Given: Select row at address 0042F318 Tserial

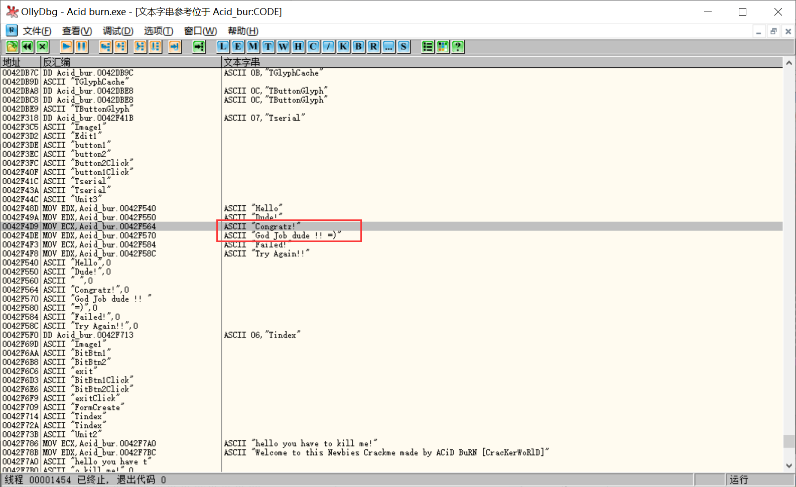Looking at the screenshot, I should coord(391,118).
